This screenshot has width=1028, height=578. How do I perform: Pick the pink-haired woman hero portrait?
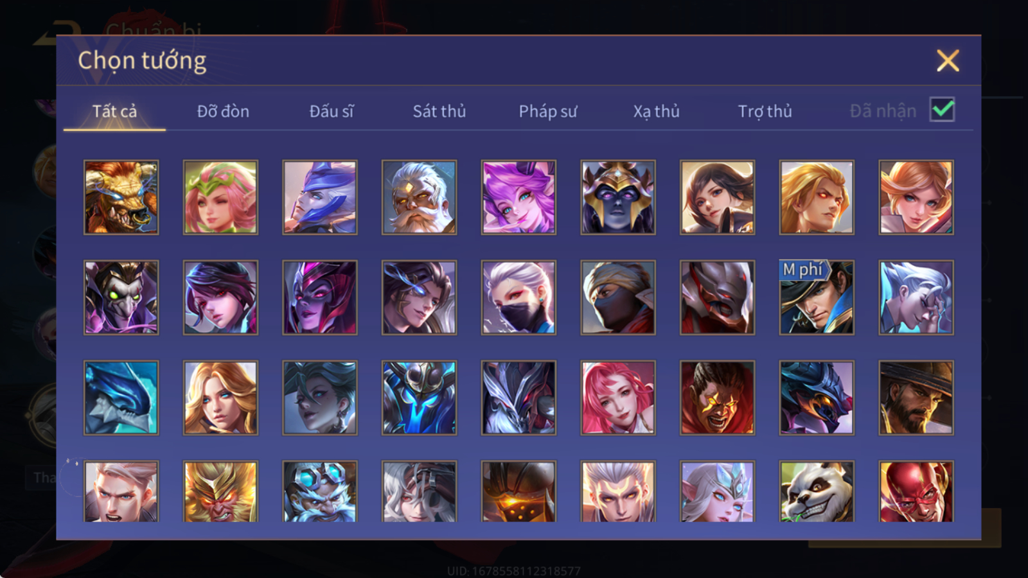click(x=618, y=398)
